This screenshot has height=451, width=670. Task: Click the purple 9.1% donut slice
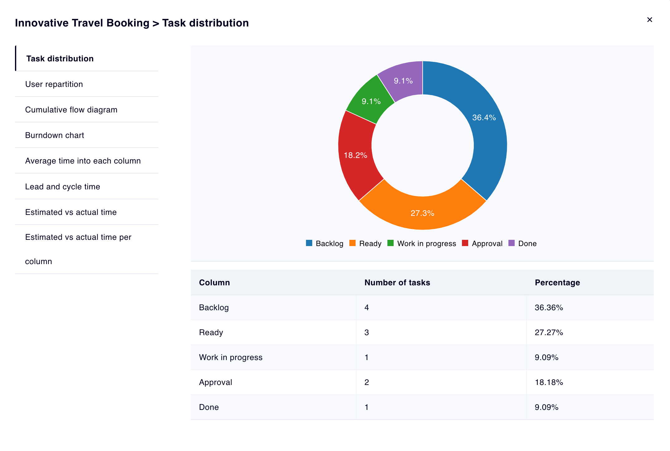(x=403, y=81)
